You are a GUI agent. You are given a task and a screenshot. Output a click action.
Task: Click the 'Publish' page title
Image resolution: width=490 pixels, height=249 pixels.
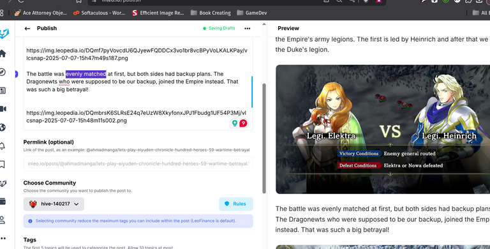pyautogui.click(x=47, y=28)
